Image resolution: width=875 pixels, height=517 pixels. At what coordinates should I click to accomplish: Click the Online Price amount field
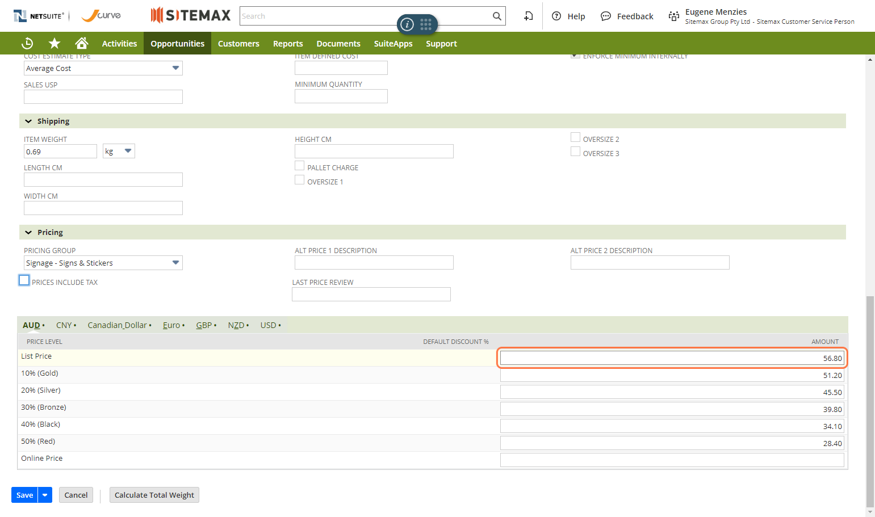(672, 460)
